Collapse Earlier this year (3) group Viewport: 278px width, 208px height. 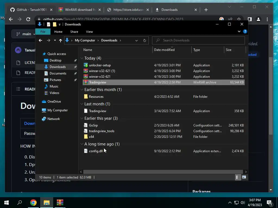click(x=82, y=118)
